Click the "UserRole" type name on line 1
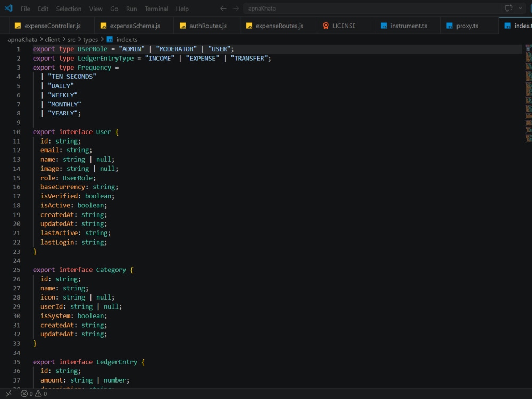This screenshot has height=399, width=532. [x=92, y=49]
